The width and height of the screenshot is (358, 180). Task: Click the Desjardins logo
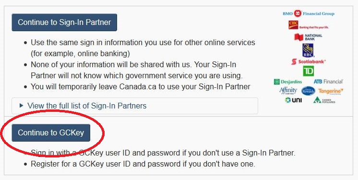(x=288, y=82)
